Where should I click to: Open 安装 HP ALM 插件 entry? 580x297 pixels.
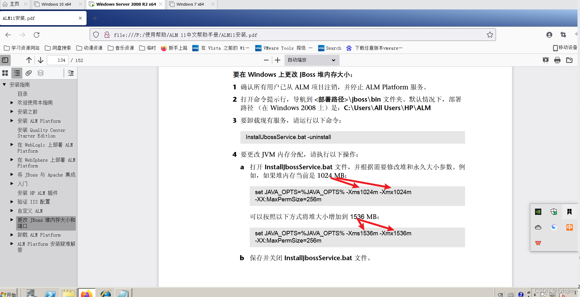[38, 193]
